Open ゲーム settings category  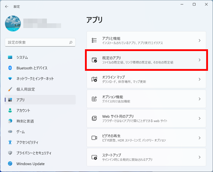(40, 132)
